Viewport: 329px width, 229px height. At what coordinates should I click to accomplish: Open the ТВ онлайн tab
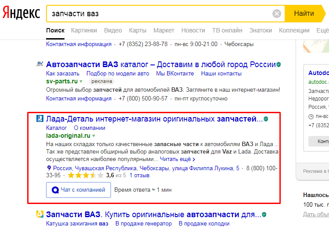[227, 30]
